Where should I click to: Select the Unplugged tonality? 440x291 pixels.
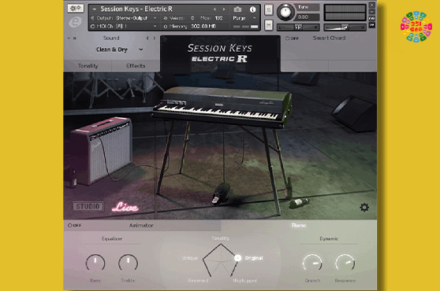tap(244, 280)
